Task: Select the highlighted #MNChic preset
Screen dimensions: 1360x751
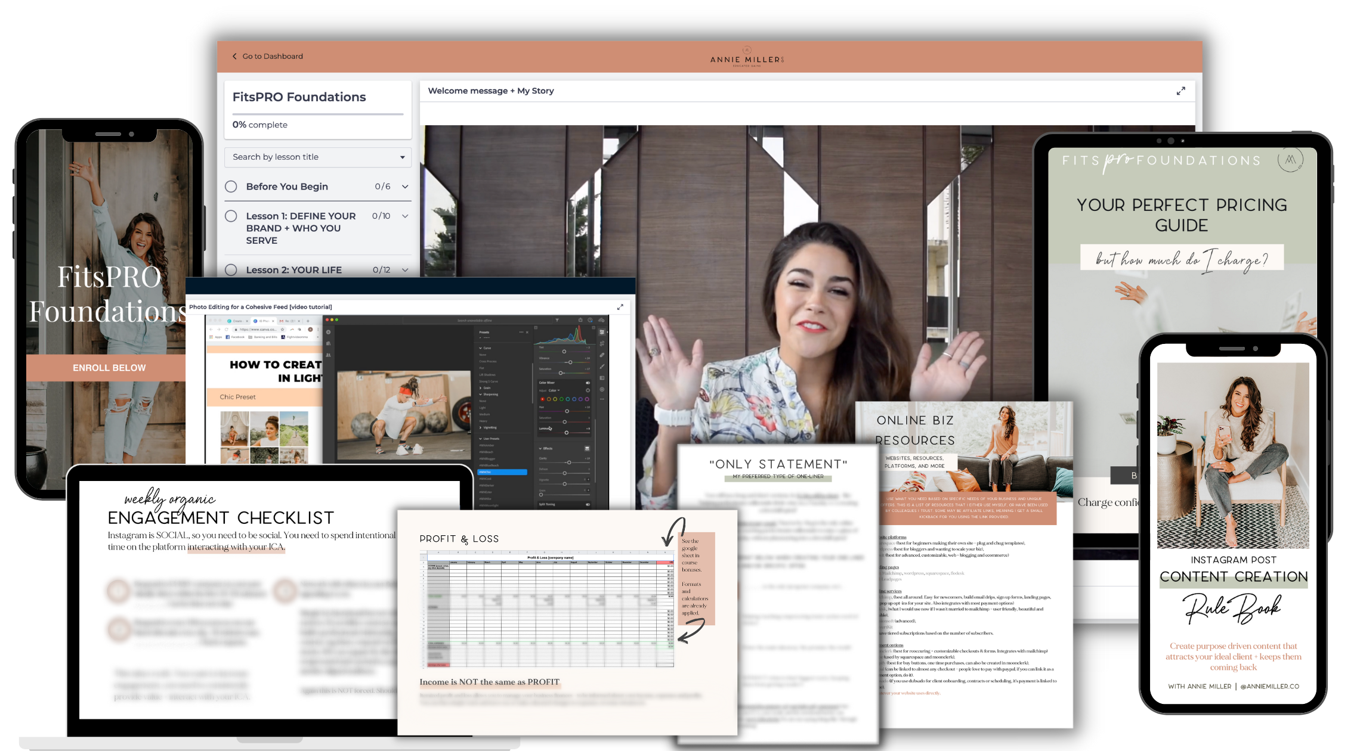Action: 502,472
